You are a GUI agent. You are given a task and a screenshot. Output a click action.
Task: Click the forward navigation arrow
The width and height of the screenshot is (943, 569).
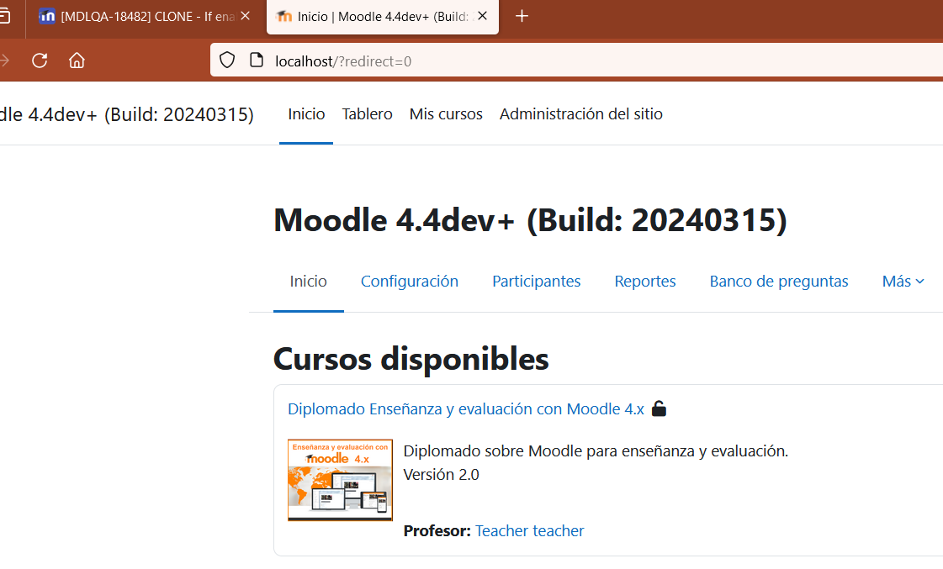coord(4,61)
